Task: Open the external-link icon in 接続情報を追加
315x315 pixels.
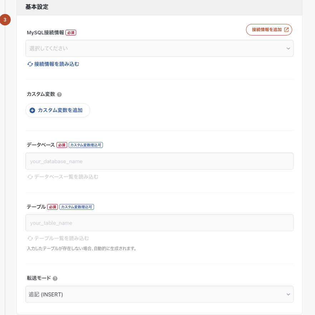Action: [x=286, y=30]
